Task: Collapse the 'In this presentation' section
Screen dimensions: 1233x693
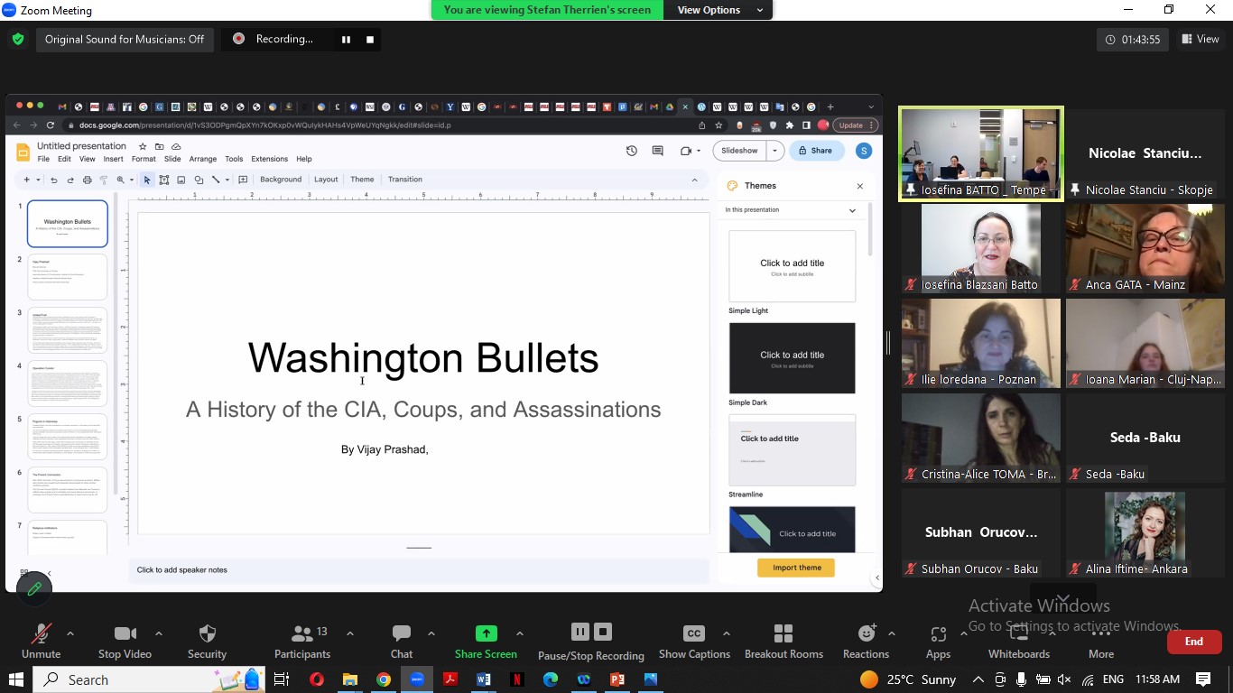Action: [852, 210]
